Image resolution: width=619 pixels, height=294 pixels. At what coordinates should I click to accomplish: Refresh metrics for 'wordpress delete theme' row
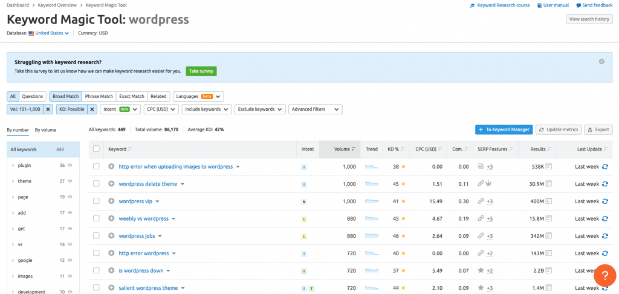pos(604,184)
